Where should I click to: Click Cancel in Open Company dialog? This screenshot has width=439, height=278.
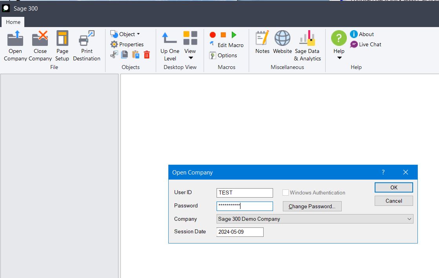(x=393, y=201)
